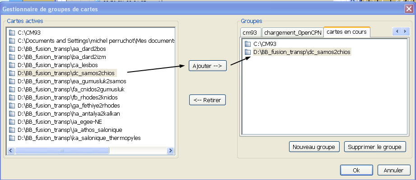Open the chargement_0penCPN tab
Screen dimensions: 416x180
click(x=292, y=33)
